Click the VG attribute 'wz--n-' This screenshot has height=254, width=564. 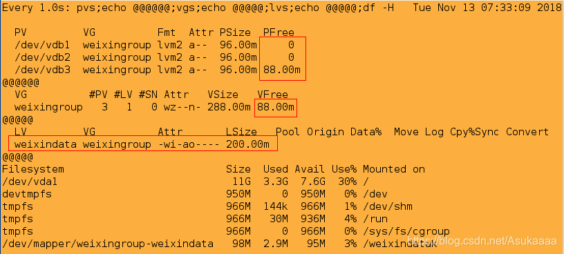(x=182, y=108)
